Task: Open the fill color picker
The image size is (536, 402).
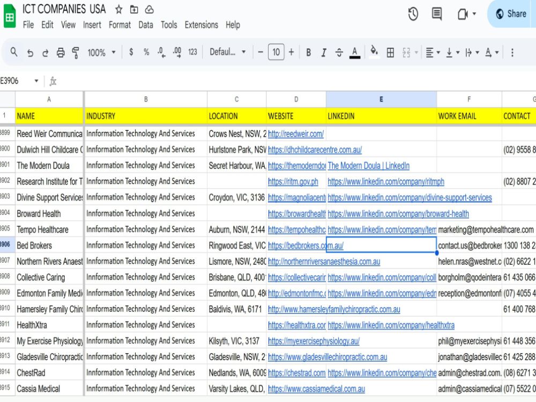Action: click(x=374, y=52)
